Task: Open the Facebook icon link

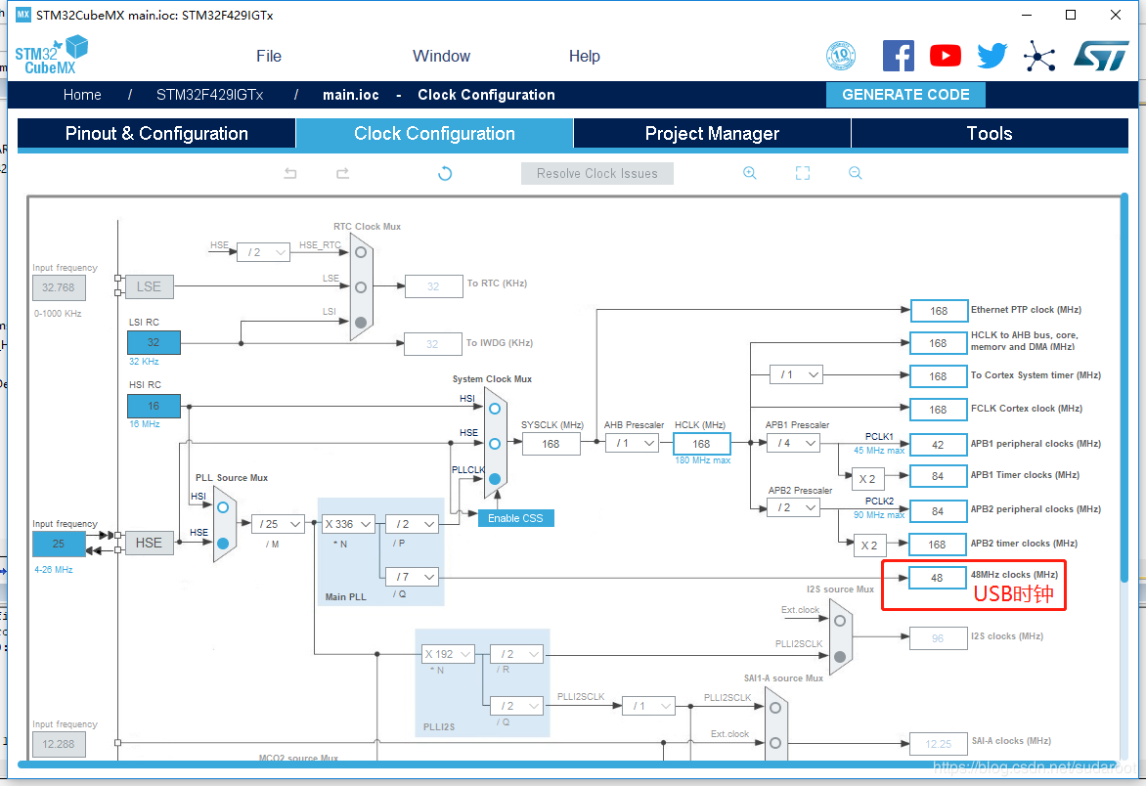Action: pyautogui.click(x=899, y=56)
